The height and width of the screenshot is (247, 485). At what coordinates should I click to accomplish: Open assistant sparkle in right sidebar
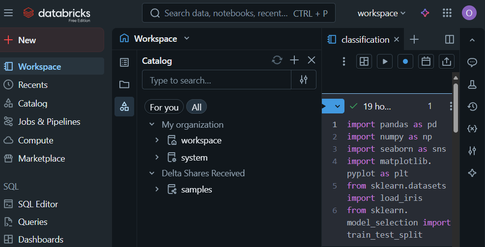tap(472, 173)
